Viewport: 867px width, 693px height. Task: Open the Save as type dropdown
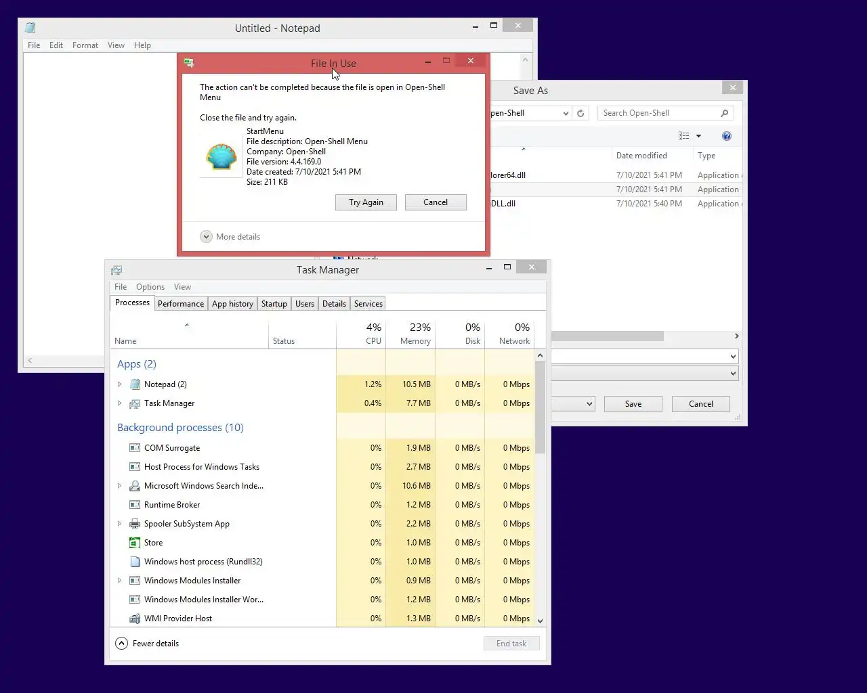pyautogui.click(x=733, y=373)
